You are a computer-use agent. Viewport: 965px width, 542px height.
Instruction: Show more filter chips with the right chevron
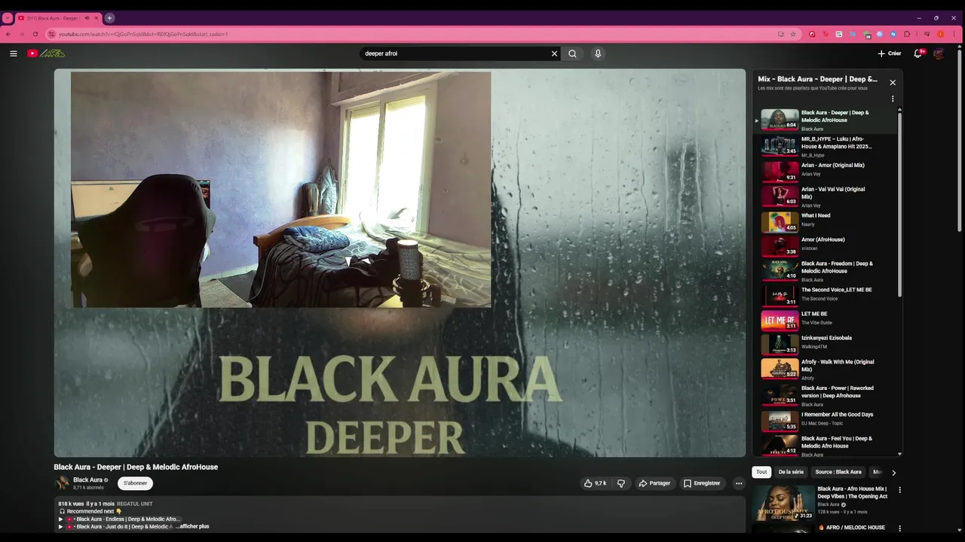(894, 473)
